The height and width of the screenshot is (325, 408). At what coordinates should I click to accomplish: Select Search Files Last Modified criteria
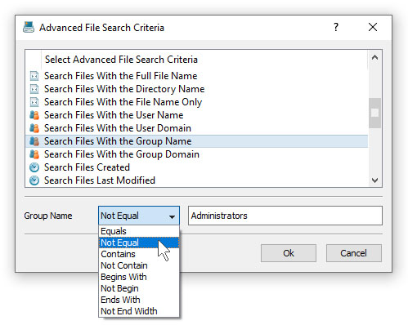coord(196,180)
